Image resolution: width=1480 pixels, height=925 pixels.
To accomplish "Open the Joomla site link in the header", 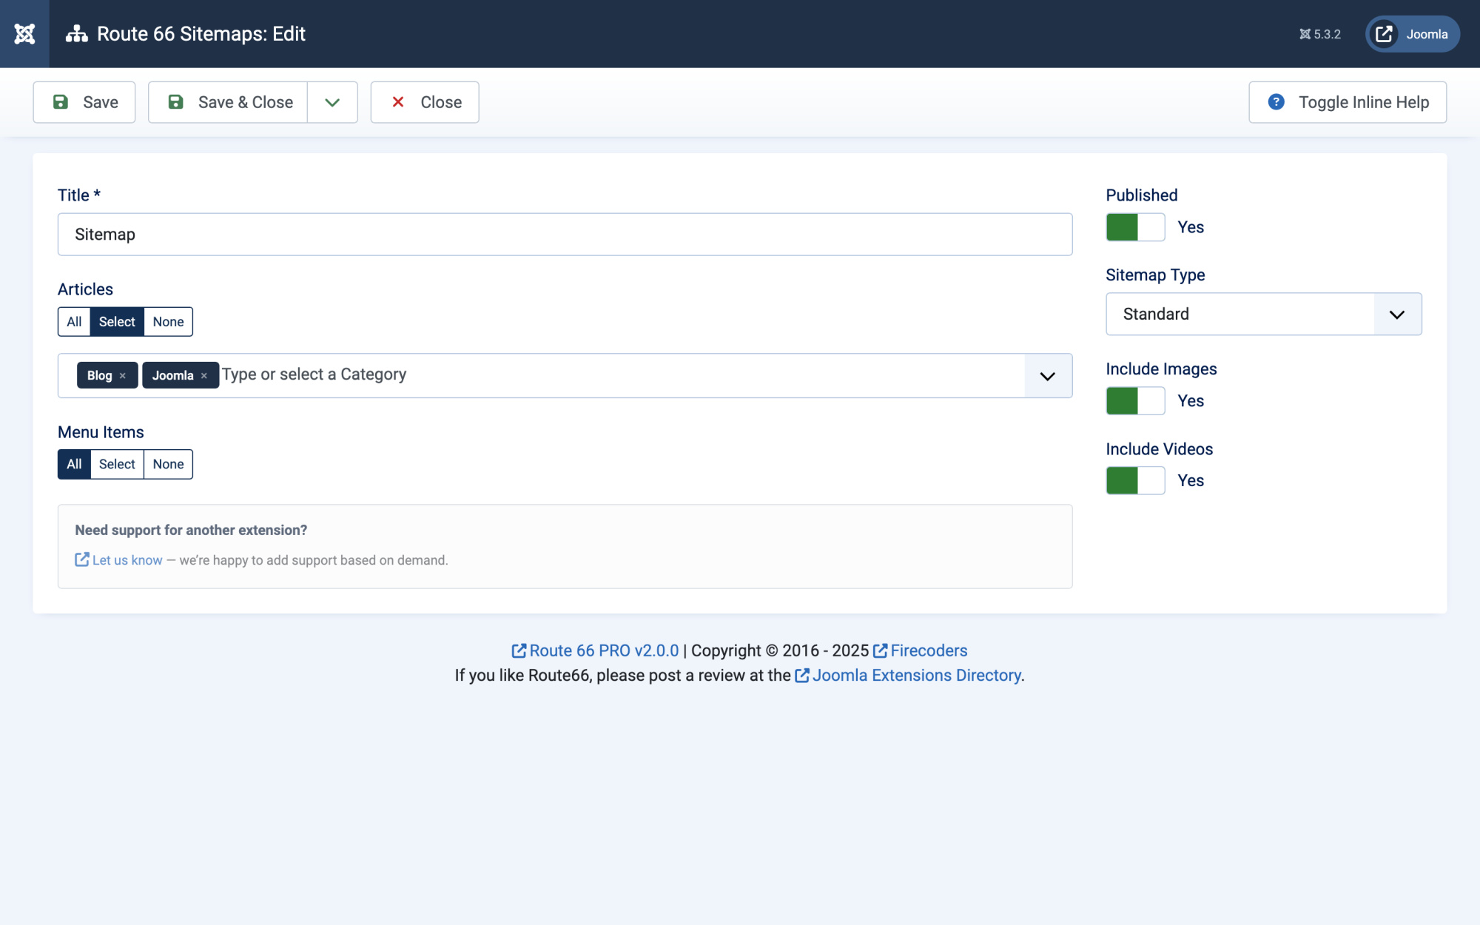I will 1413,34.
